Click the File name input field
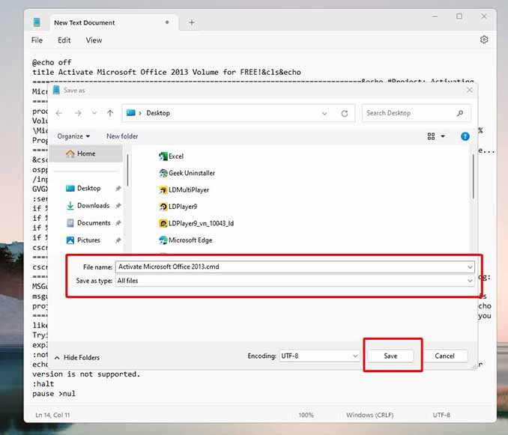 (294, 267)
